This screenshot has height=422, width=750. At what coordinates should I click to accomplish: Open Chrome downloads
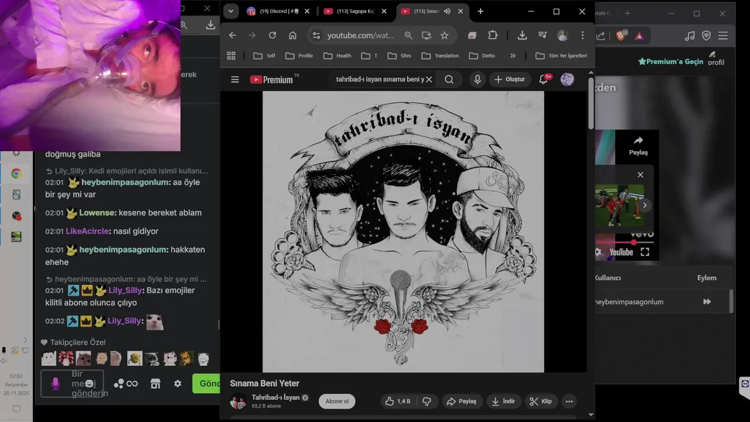click(522, 35)
